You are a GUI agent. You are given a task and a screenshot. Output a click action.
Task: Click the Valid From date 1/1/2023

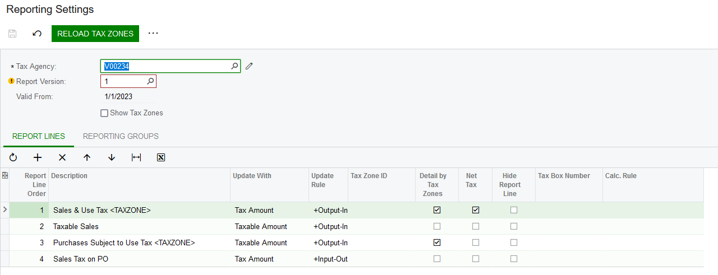pos(118,96)
